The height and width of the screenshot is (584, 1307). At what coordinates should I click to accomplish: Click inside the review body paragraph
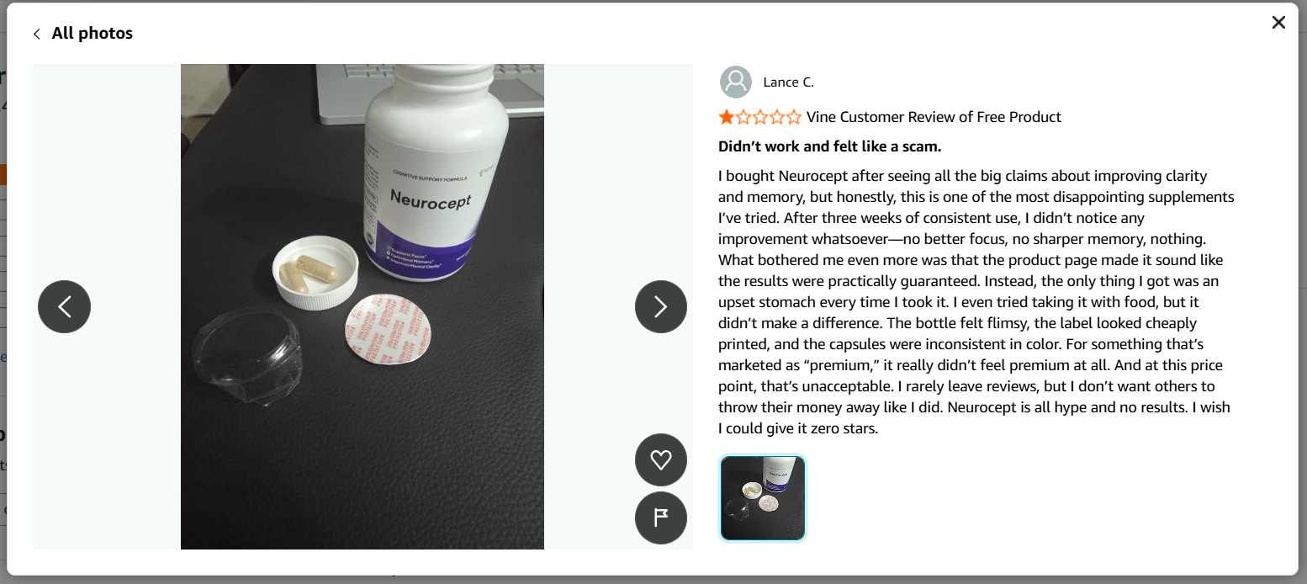[x=976, y=302]
